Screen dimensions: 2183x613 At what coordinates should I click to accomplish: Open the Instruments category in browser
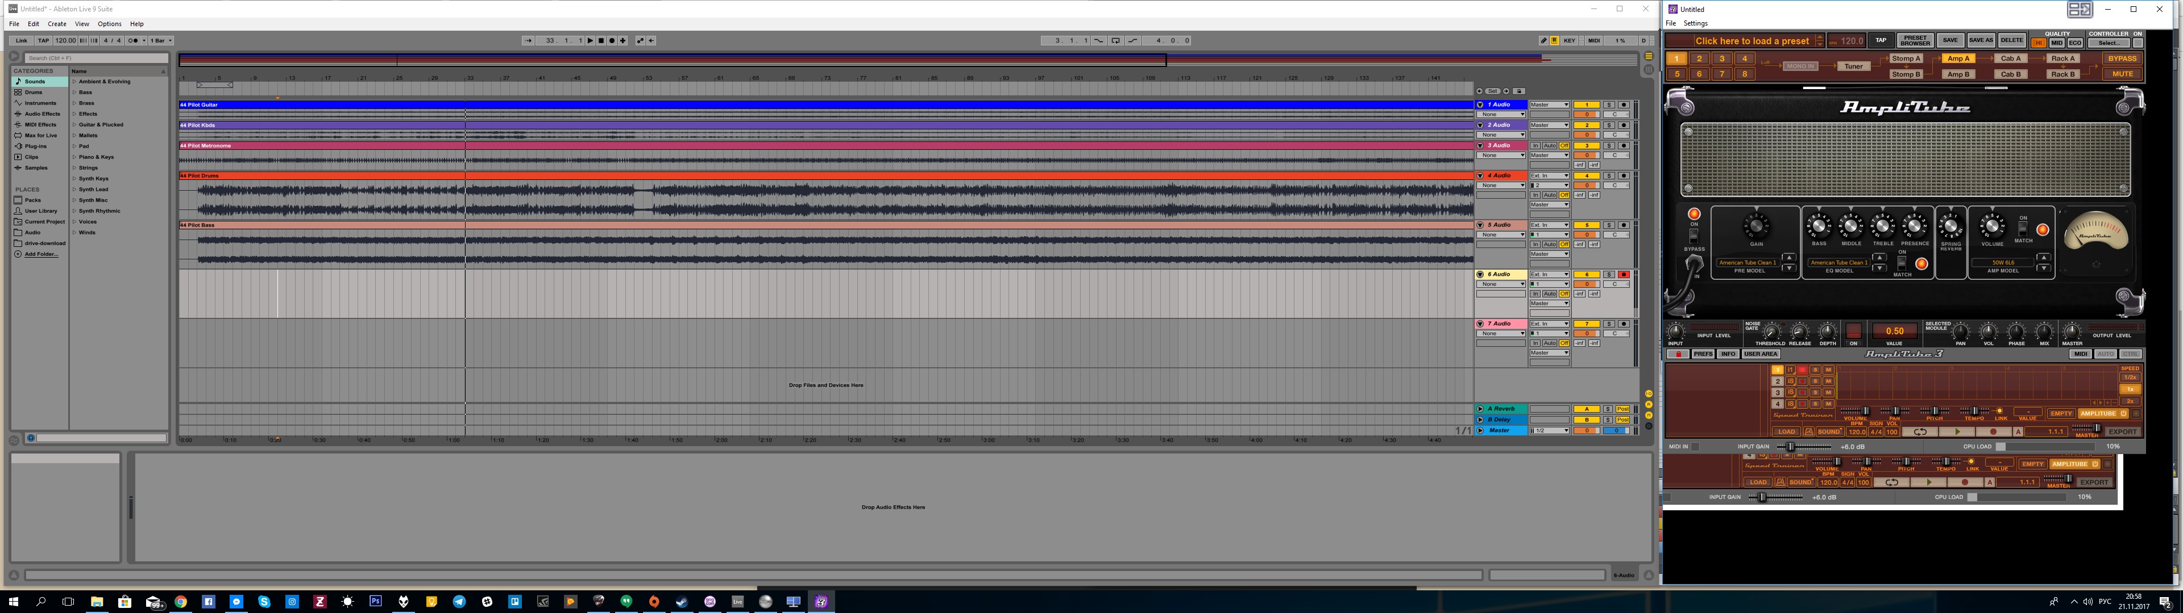[x=40, y=103]
